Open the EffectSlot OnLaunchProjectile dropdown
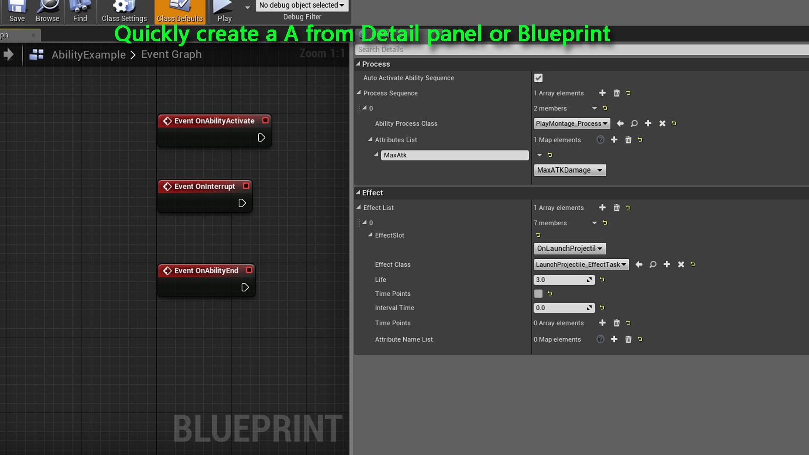 (x=570, y=248)
